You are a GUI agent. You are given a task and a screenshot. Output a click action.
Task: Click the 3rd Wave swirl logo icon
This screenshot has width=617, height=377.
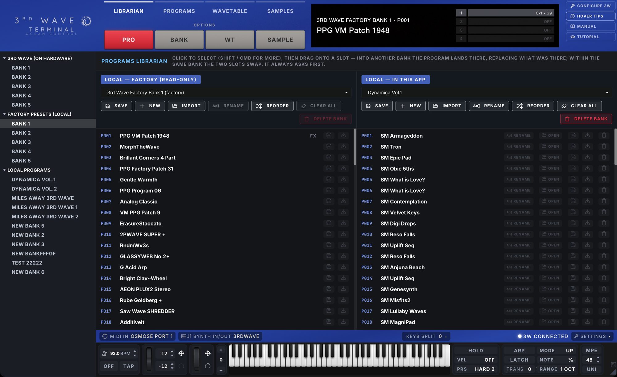click(x=86, y=21)
